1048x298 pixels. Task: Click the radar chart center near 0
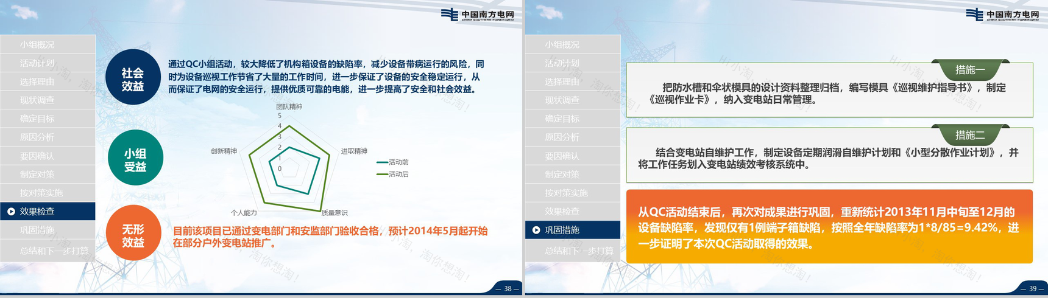[290, 168]
